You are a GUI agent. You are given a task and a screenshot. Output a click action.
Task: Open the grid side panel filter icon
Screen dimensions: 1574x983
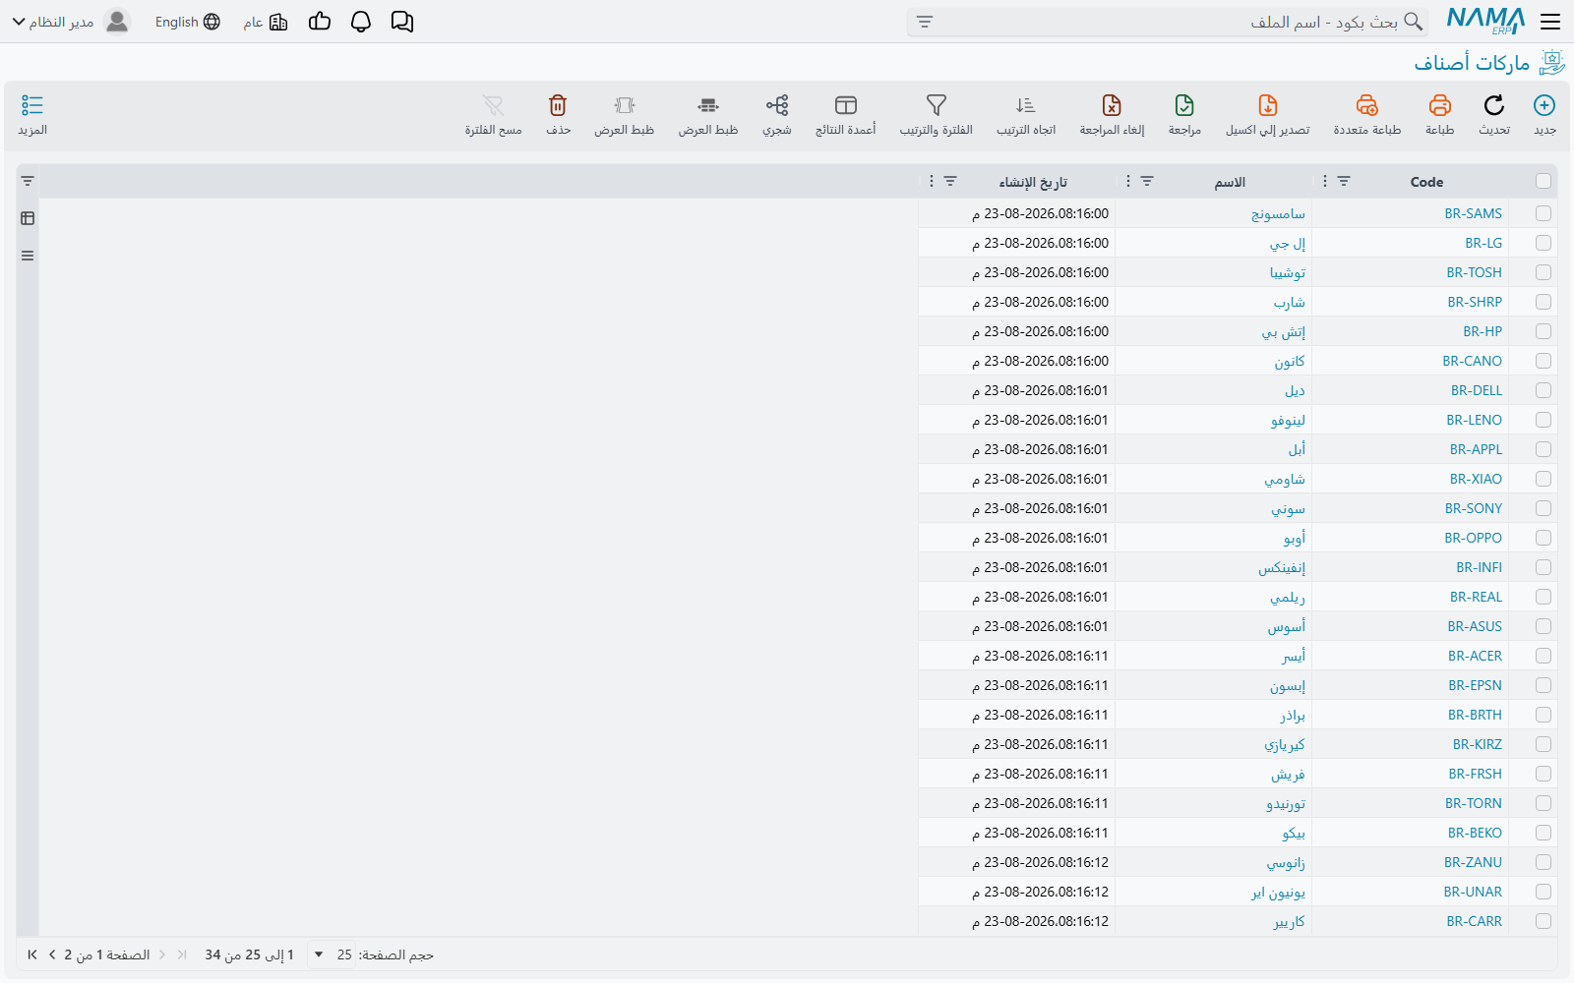28,181
